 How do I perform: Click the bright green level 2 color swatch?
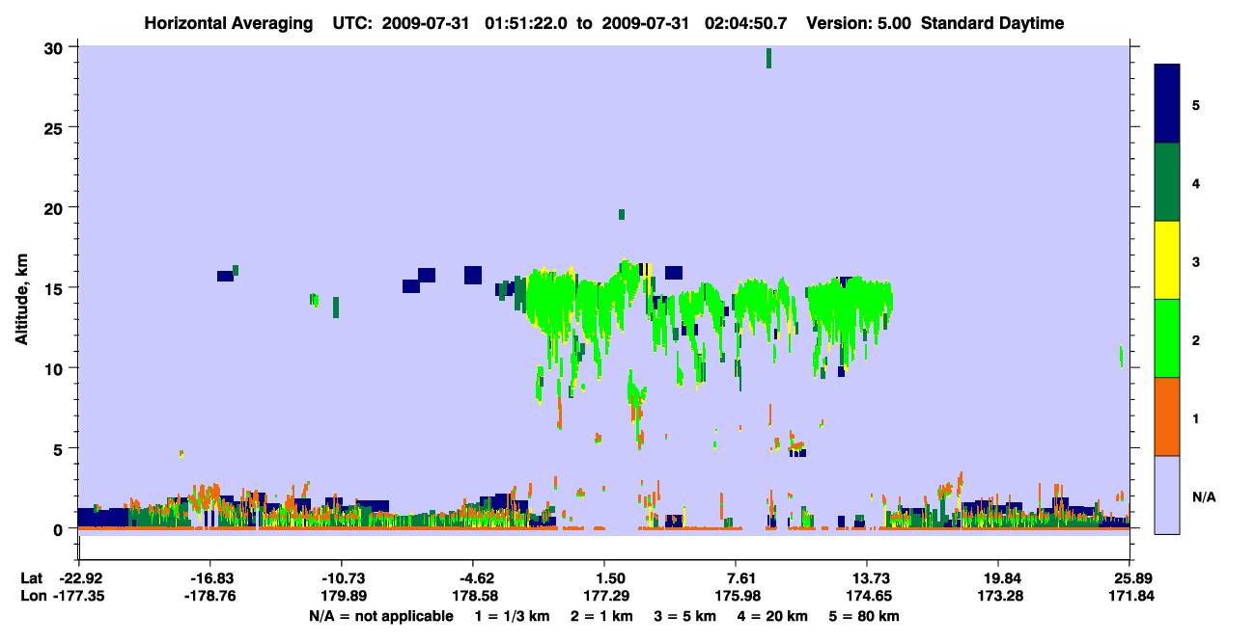click(1167, 338)
